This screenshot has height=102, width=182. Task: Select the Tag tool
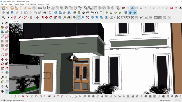coord(7,32)
